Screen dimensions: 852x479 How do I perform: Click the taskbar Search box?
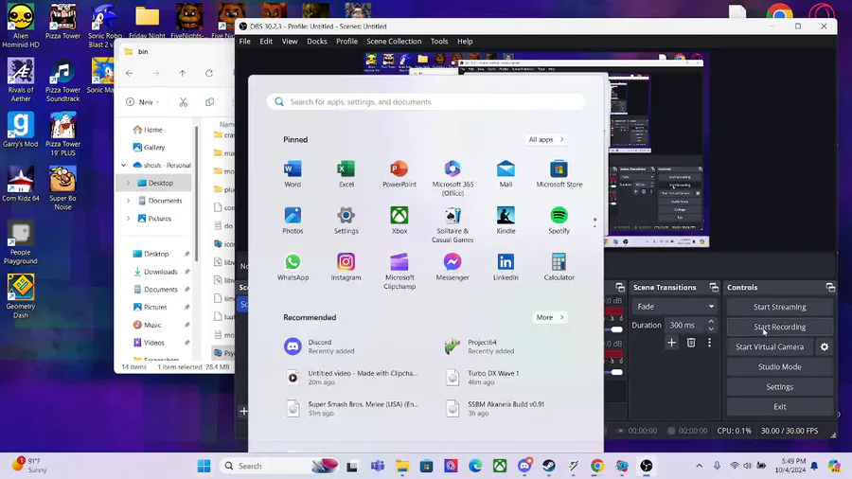click(280, 466)
